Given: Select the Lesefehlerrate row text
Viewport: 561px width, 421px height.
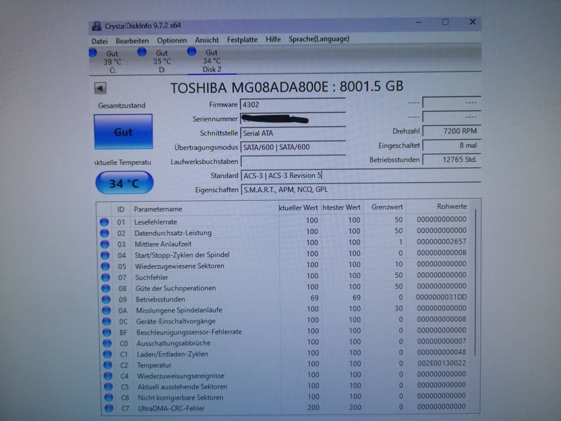Looking at the screenshot, I should pyautogui.click(x=155, y=222).
